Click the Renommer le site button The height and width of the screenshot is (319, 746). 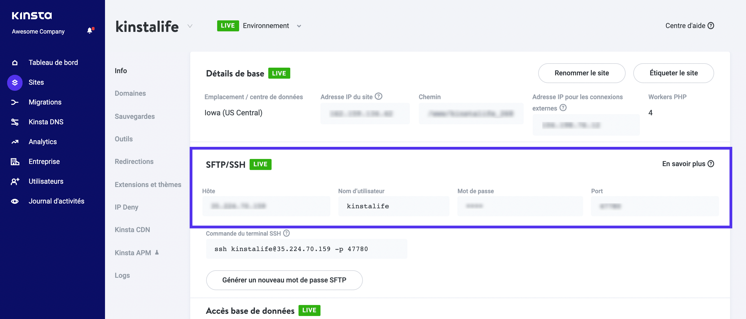pos(582,73)
